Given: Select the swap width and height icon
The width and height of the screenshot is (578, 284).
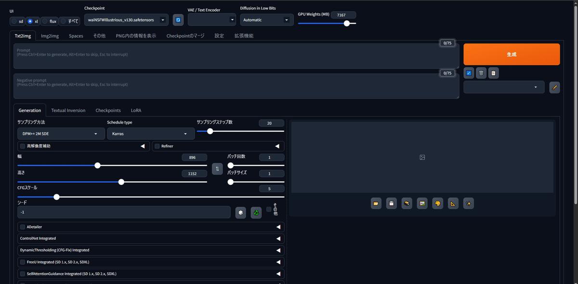Looking at the screenshot, I should click(x=216, y=169).
